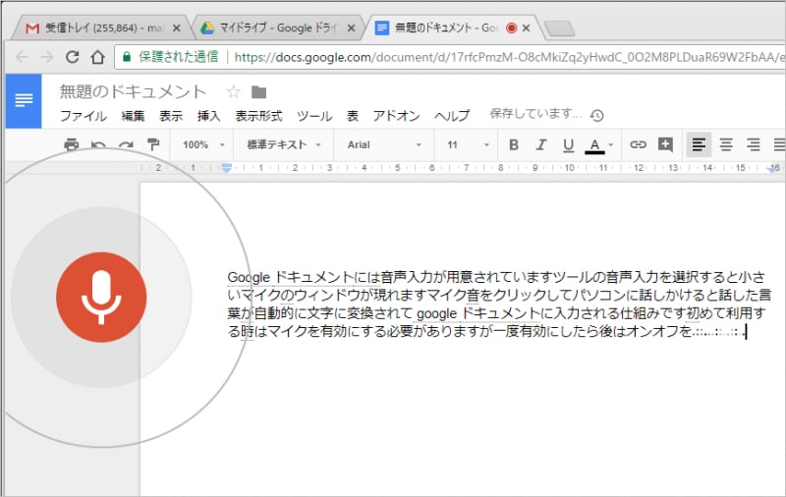Toggle underline formatting

[x=568, y=145]
